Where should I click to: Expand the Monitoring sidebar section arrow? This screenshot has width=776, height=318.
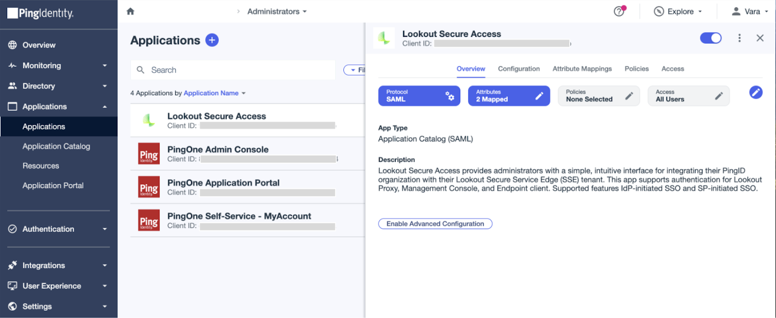coord(105,65)
